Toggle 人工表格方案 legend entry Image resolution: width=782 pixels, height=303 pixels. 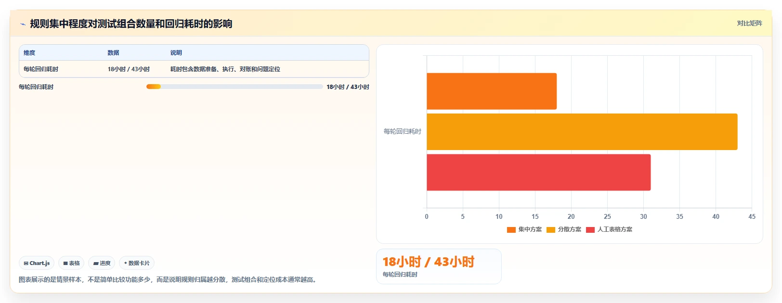(x=609, y=229)
